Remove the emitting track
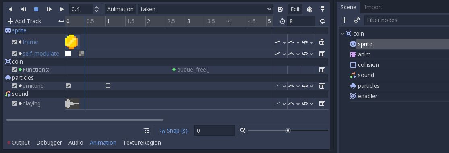The image size is (449, 153). tap(322, 86)
